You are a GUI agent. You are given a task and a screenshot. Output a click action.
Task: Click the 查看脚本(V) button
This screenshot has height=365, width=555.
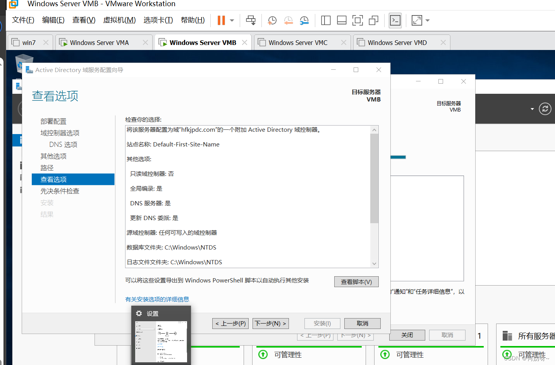pos(356,282)
